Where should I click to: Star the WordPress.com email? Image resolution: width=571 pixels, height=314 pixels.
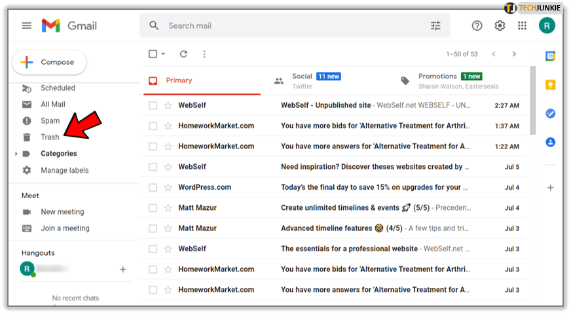pyautogui.click(x=168, y=187)
